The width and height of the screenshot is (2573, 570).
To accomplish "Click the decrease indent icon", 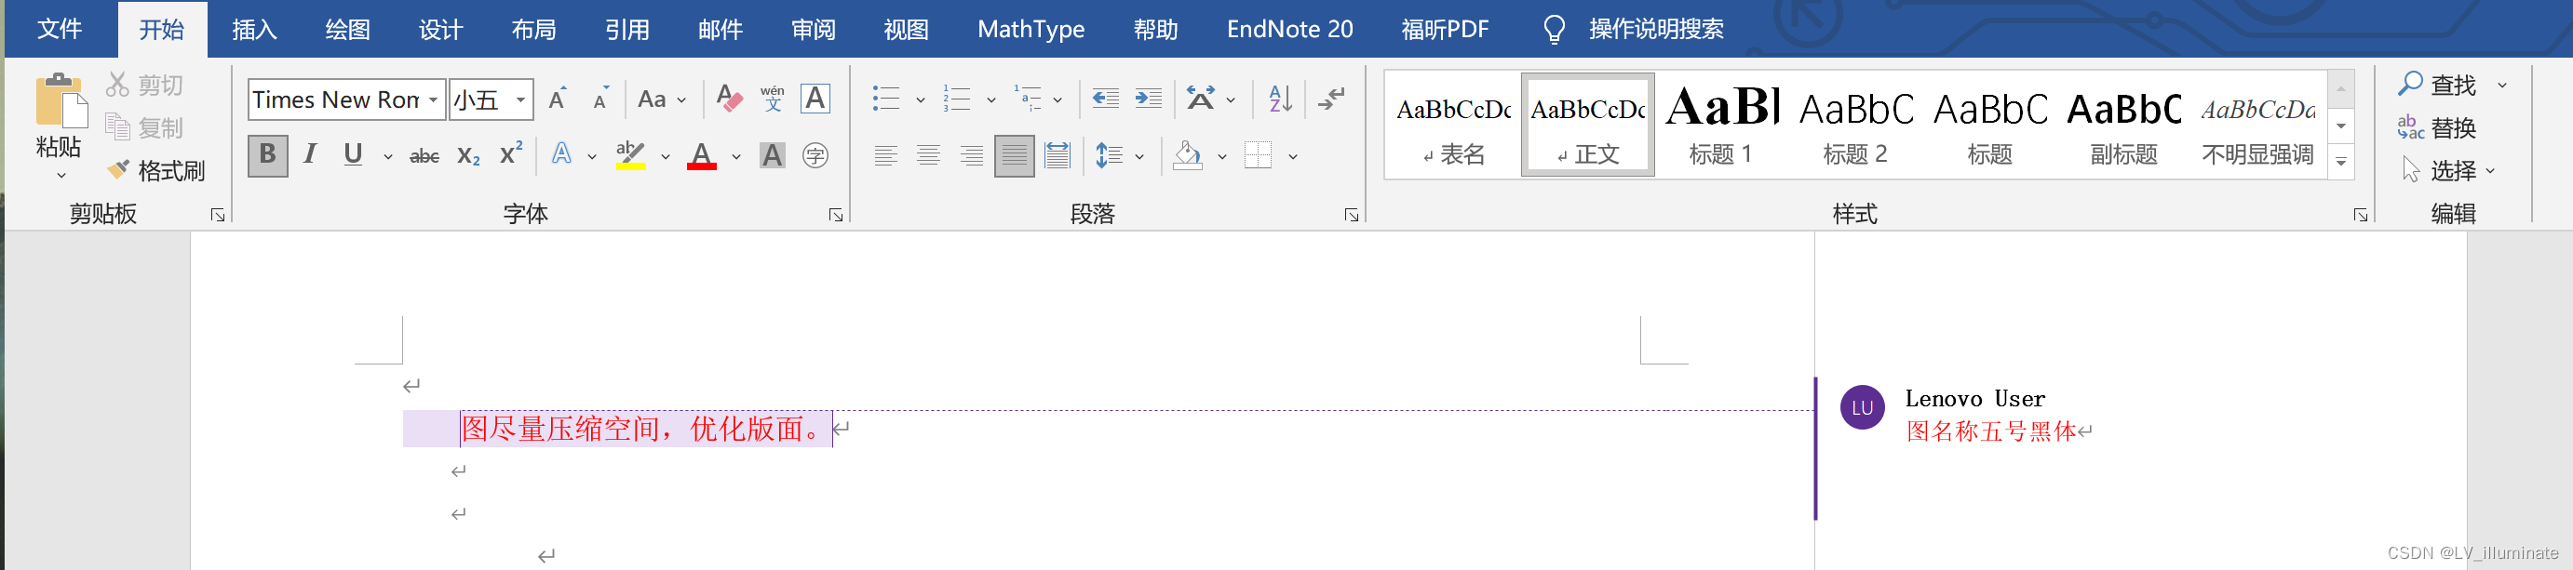I will tap(1105, 99).
